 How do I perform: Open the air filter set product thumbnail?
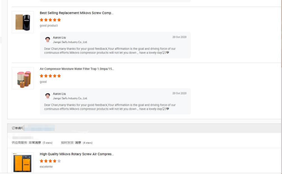[23, 78]
